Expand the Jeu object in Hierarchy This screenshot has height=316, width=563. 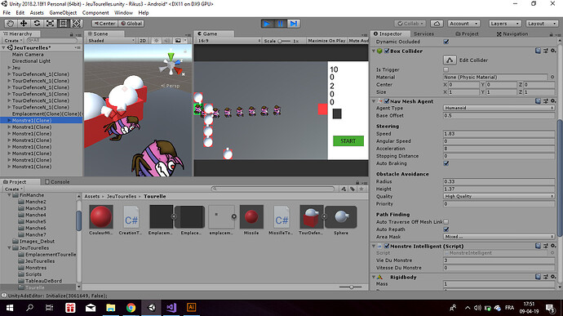pyautogui.click(x=9, y=68)
